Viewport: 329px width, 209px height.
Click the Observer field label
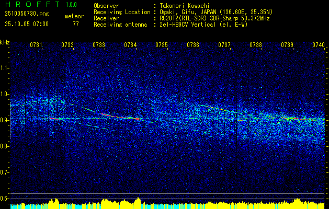coord(106,6)
